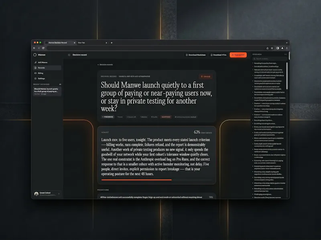Click the Predictions section heading
The image size is (321, 240).
tap(103, 190)
